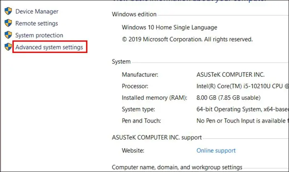Click the ASUSTeK COMPUTER INC. manufacturer value

pos(230,75)
